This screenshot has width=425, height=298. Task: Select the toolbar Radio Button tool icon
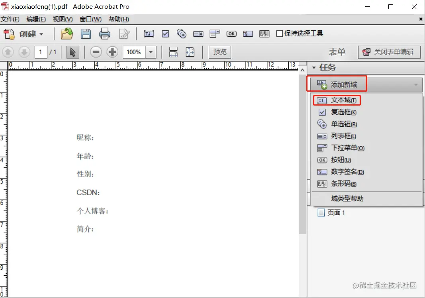(x=182, y=33)
